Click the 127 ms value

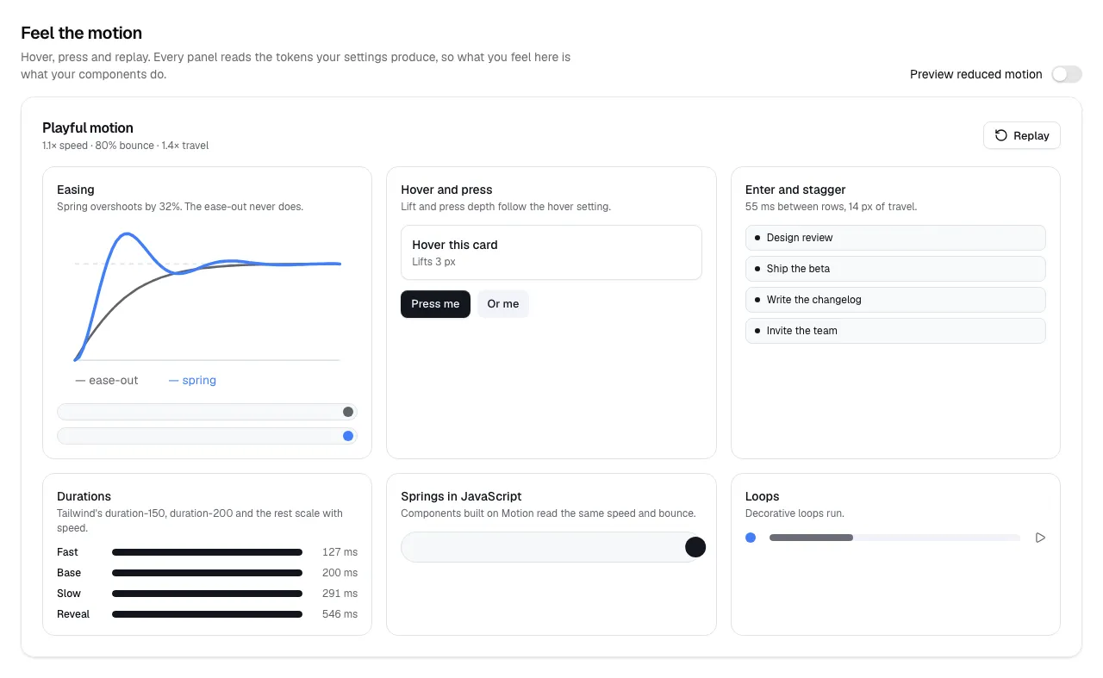coord(340,552)
